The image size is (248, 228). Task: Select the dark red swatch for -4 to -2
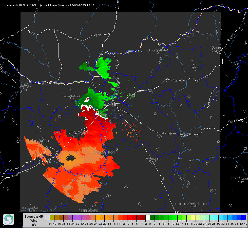click(143, 218)
